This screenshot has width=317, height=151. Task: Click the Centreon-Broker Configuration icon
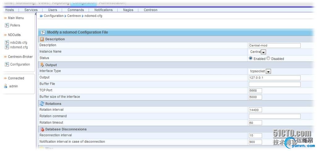(x=7, y=64)
